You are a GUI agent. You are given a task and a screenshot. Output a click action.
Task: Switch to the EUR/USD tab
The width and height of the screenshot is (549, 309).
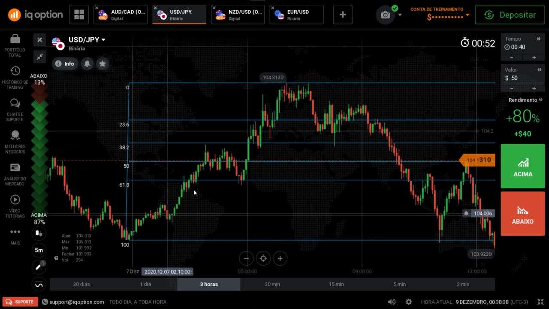pos(297,15)
